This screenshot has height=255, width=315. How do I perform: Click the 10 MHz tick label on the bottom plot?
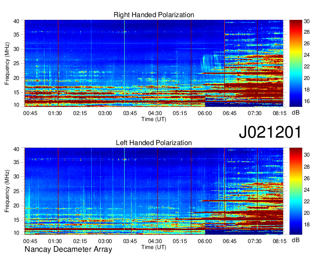(x=16, y=233)
